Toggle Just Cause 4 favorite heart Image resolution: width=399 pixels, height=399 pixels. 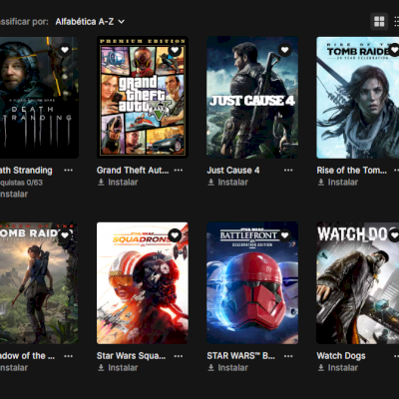[x=284, y=50]
